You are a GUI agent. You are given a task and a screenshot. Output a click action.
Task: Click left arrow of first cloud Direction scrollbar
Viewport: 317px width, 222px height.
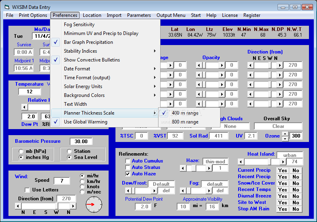(250, 65)
